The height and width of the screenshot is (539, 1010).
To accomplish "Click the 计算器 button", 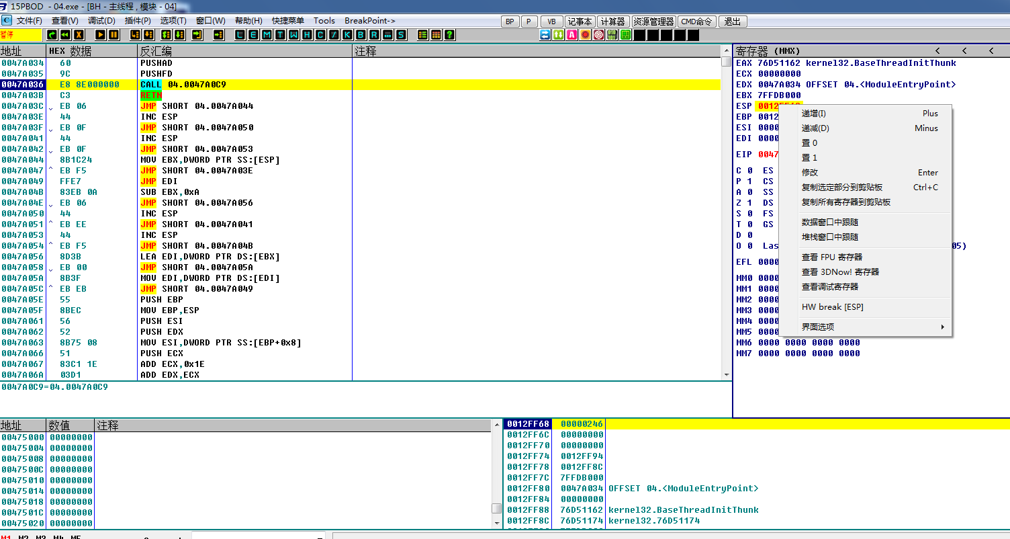I will tap(612, 22).
